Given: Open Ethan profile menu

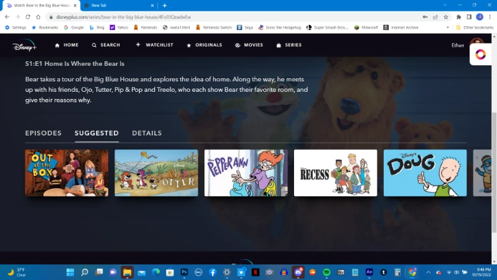Looking at the screenshot, I should pyautogui.click(x=467, y=45).
